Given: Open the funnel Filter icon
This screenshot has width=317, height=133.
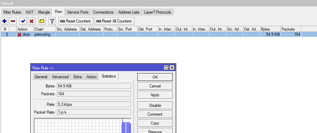Looking at the screenshot, I should [52, 21].
